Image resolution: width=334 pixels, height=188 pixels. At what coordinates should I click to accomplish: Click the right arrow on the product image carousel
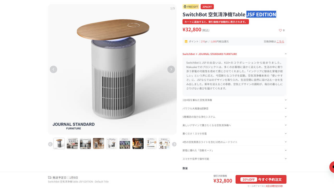[x=171, y=69]
